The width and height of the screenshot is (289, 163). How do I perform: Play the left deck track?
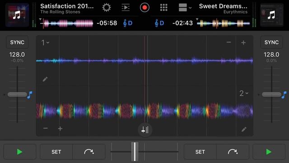20,152
